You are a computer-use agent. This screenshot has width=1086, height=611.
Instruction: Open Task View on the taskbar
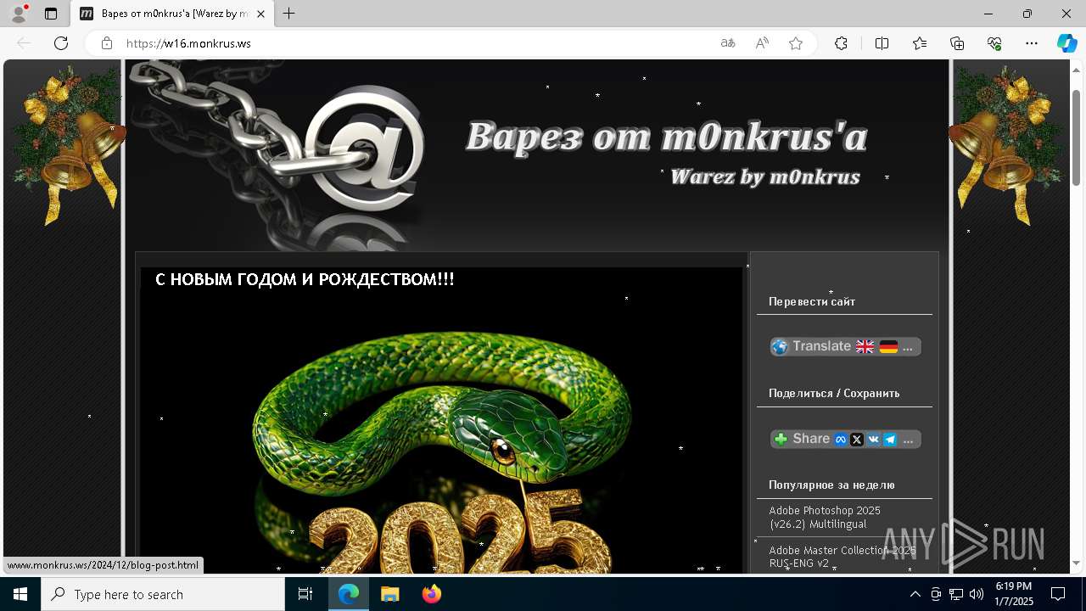305,594
